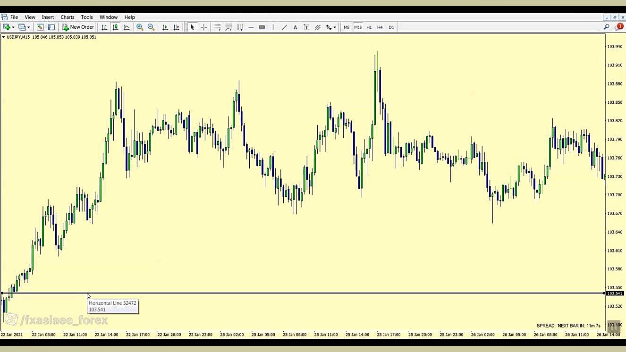Switch to M15 timeframe

click(358, 27)
